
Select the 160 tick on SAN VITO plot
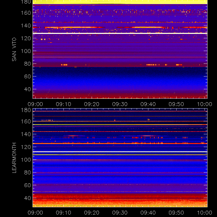[x=26, y=13]
